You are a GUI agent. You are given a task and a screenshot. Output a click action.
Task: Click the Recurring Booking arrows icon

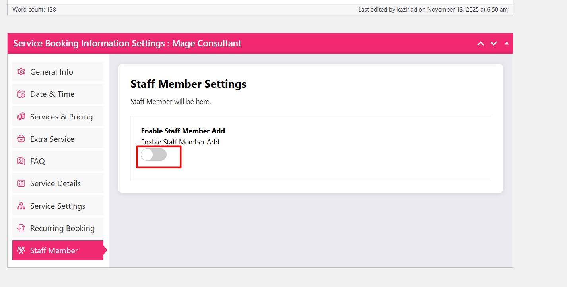pos(21,228)
